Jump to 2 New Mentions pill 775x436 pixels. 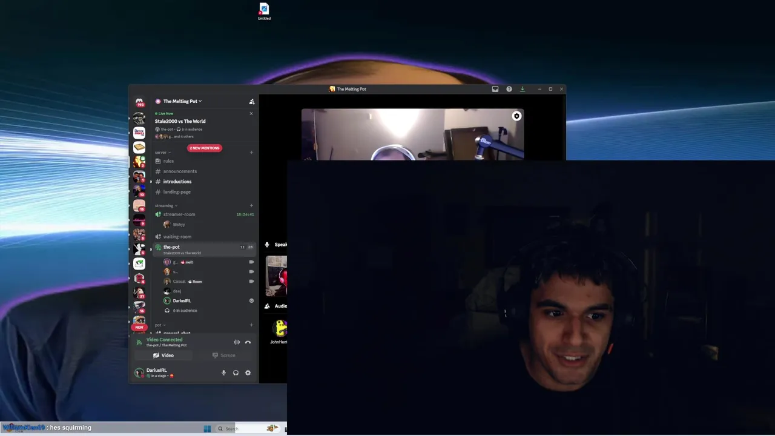(205, 148)
